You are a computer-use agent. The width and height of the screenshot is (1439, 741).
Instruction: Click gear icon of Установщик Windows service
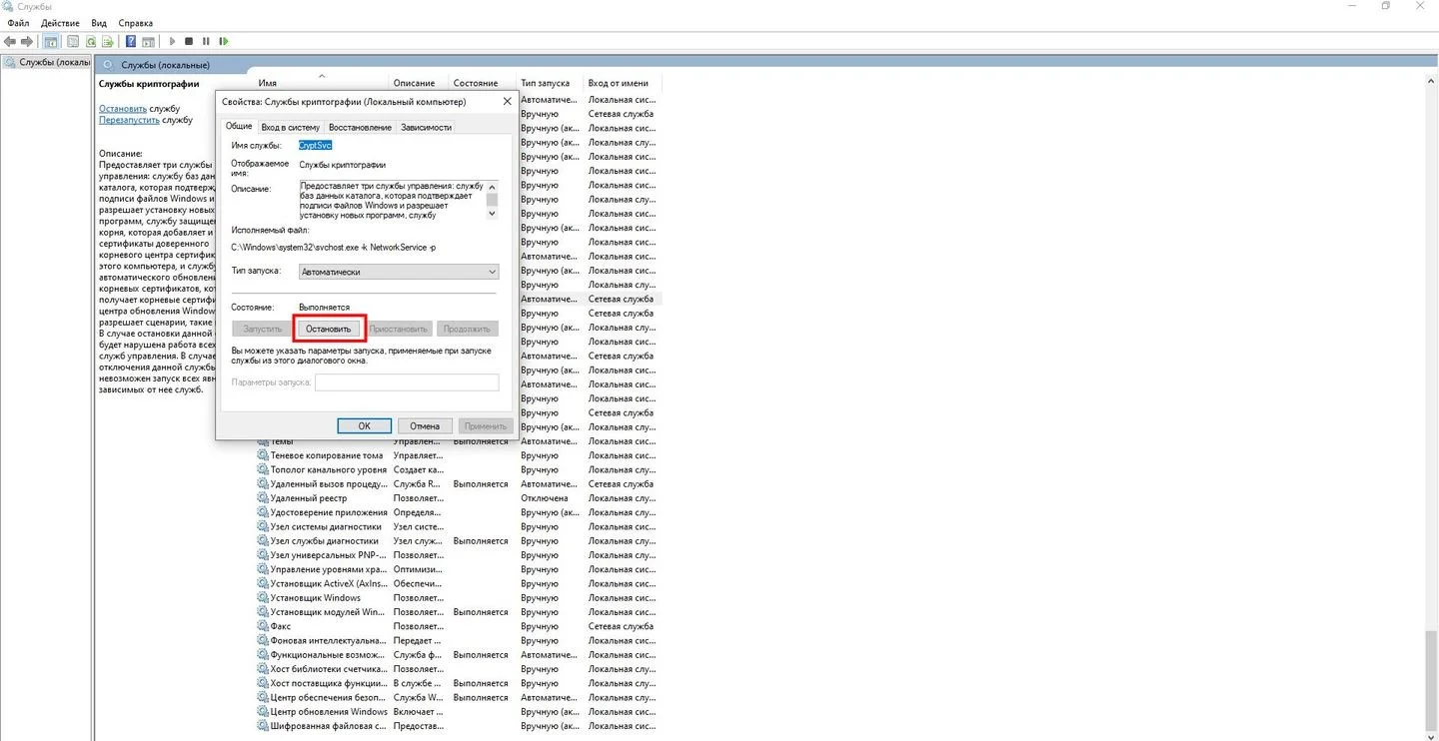(263, 597)
